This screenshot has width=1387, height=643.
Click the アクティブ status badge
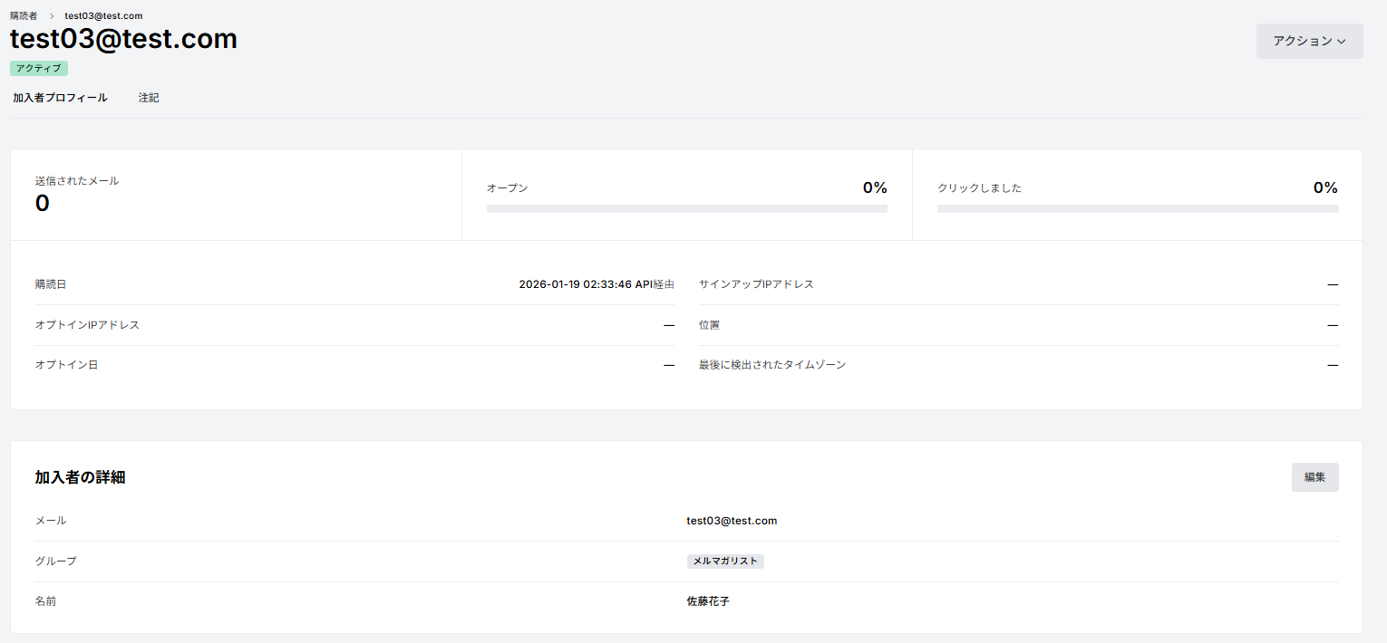(39, 68)
